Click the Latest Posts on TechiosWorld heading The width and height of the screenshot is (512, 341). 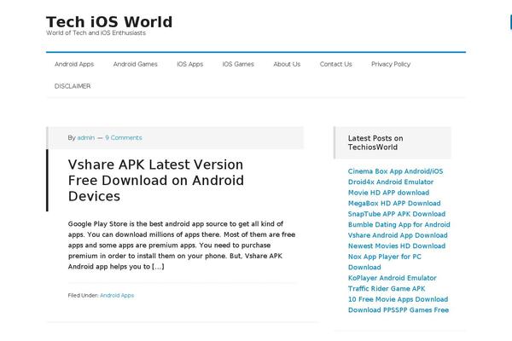click(x=375, y=142)
